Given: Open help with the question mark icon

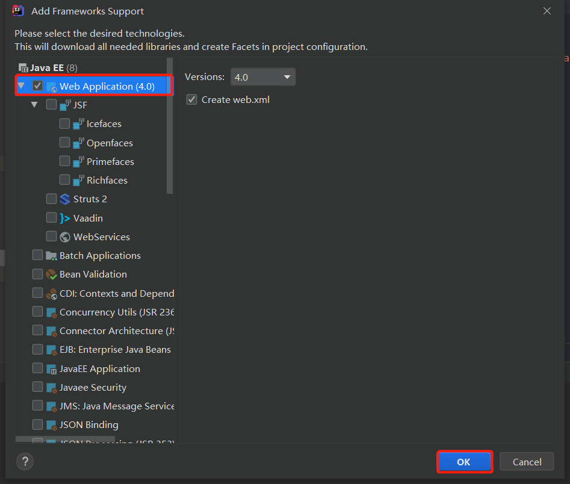Looking at the screenshot, I should (25, 462).
